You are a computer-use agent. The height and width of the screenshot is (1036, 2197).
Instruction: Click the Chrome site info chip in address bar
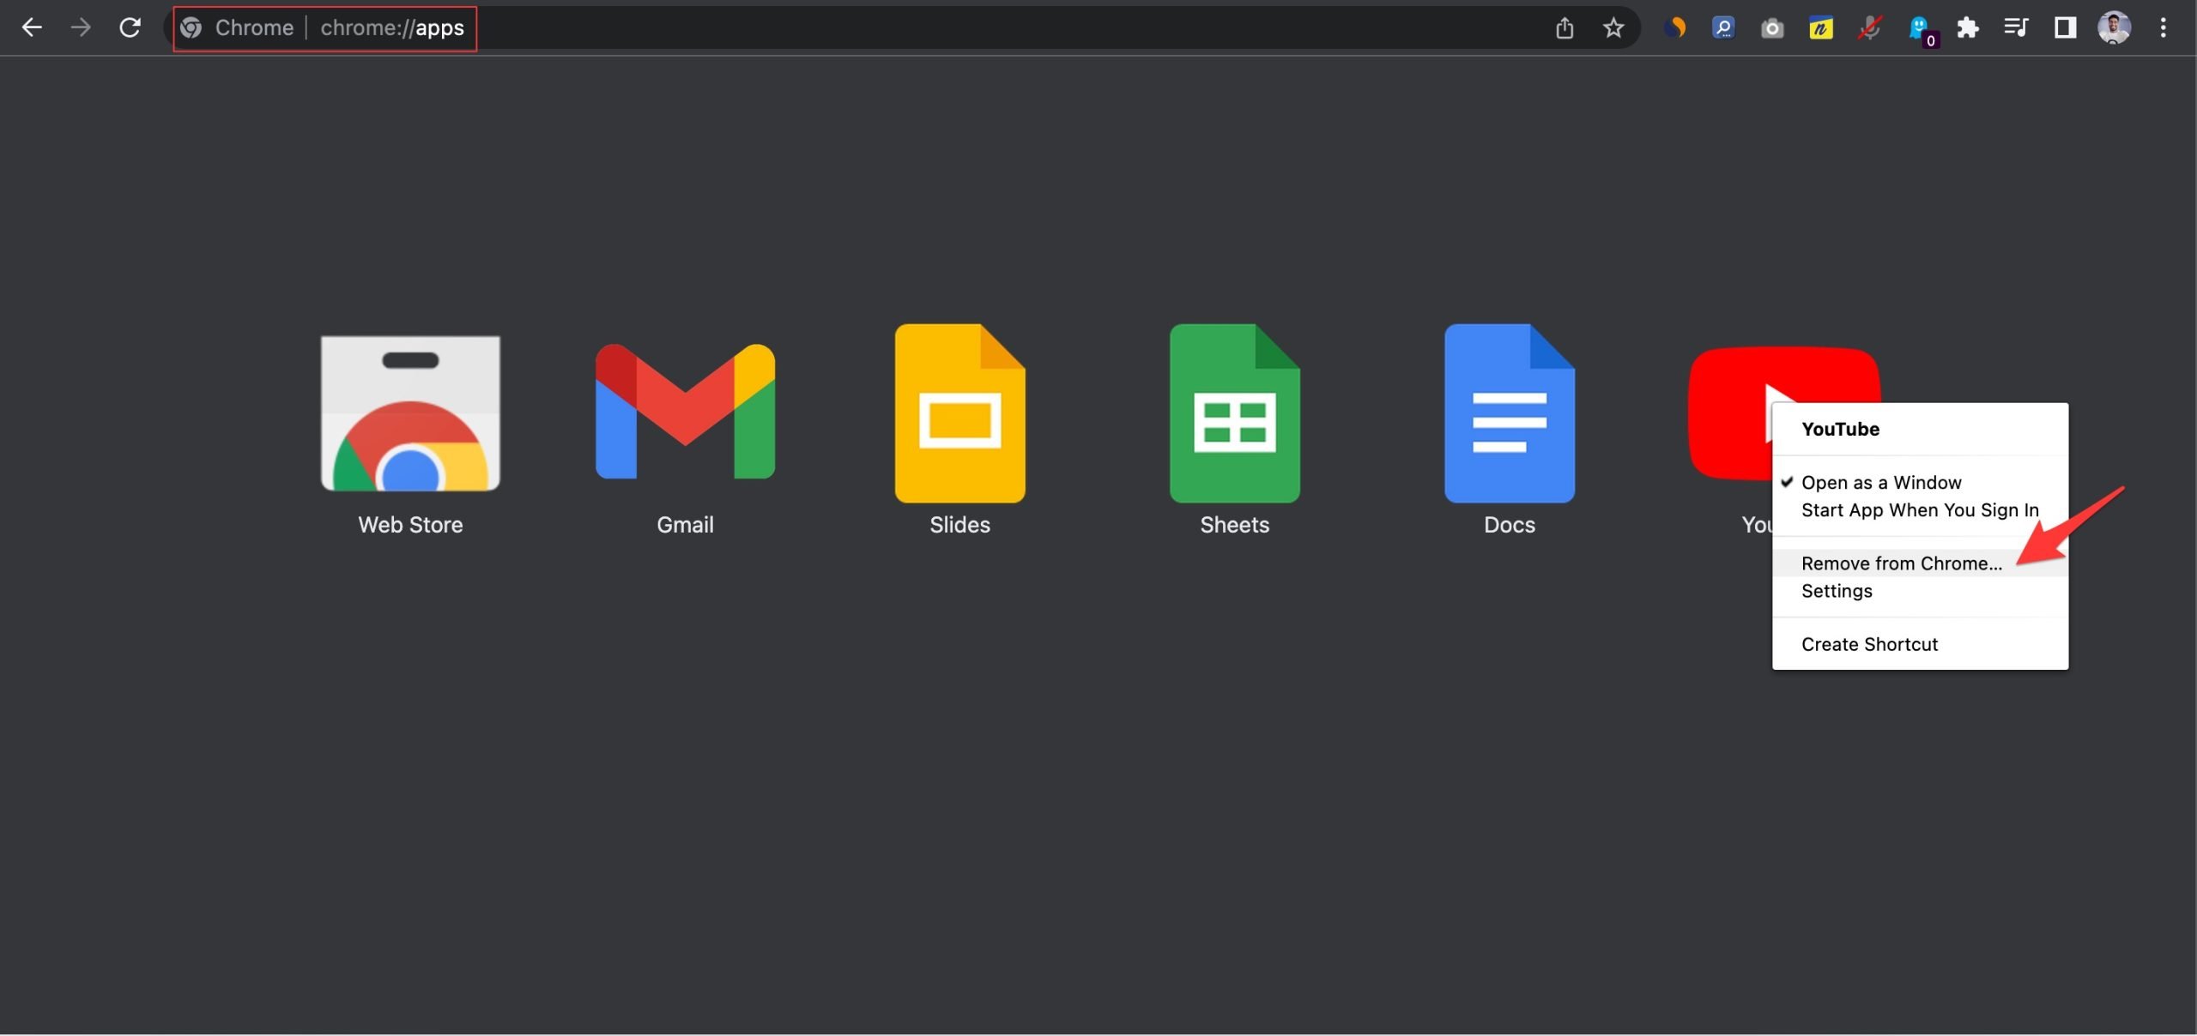tap(237, 27)
